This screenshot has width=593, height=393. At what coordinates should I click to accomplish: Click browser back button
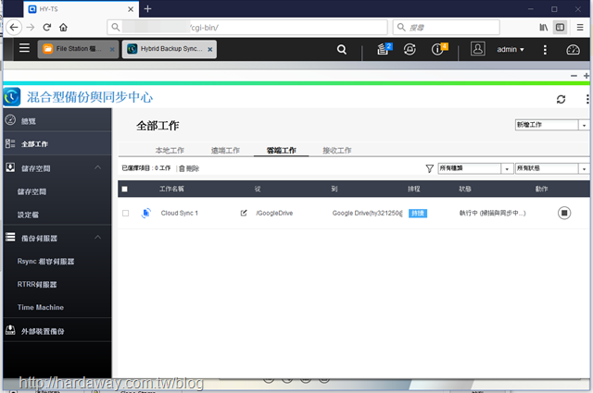pos(14,27)
